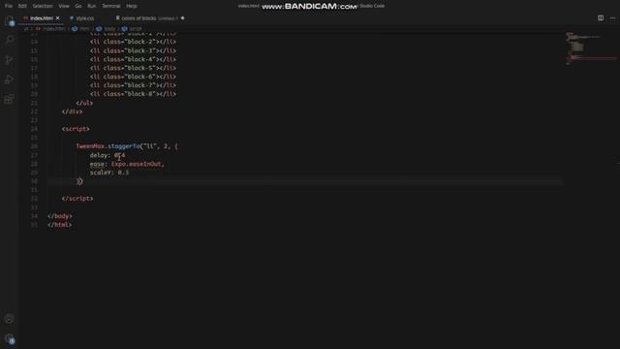Image resolution: width=620 pixels, height=349 pixels.
Task: Switch to the colors of blocks tab
Action: tap(139, 18)
